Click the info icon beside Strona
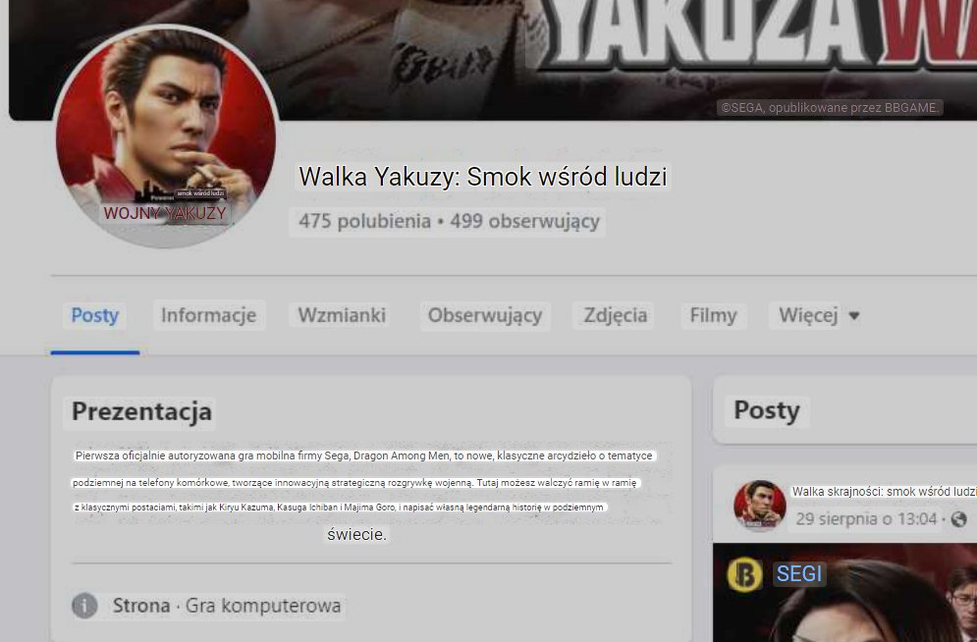 [84, 606]
